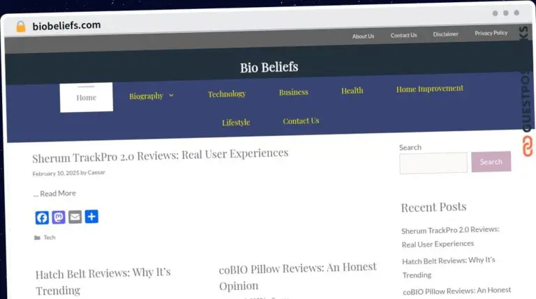The image size is (536, 299).
Task: Click the Recent Posts heading
Action: pyautogui.click(x=433, y=207)
